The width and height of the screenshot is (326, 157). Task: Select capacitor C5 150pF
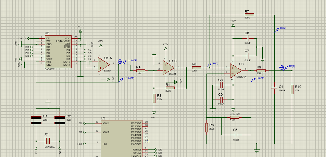(x=236, y=134)
